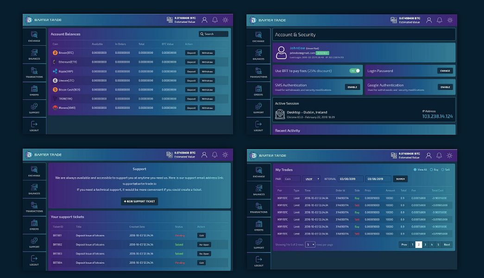
Task: Open Exchange in the Account Balances panel sidebar
Action: pos(34,37)
